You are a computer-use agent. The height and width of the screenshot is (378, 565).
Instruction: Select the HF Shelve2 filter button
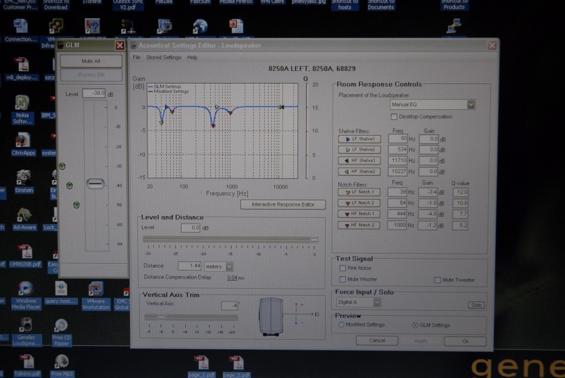point(359,171)
